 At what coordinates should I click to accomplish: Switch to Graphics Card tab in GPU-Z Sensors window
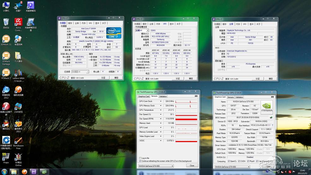(x=144, y=96)
